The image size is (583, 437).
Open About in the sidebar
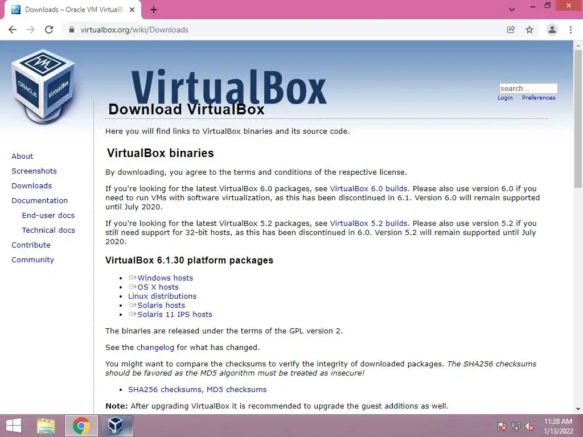[x=22, y=156]
